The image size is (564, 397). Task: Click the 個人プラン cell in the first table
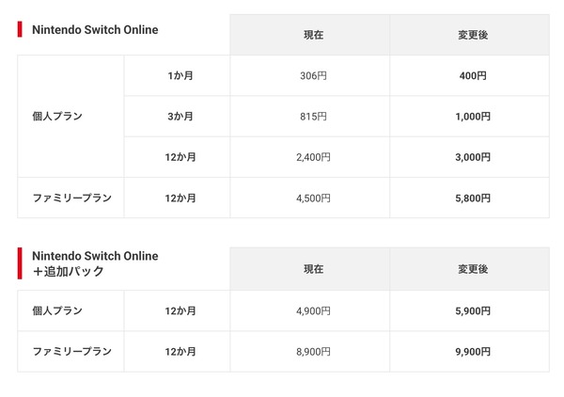[70, 117]
